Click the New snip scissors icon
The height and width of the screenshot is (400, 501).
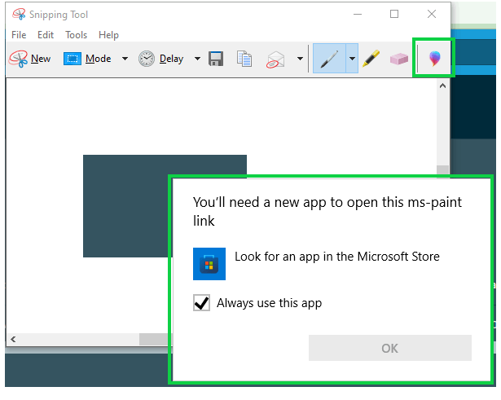[18, 59]
